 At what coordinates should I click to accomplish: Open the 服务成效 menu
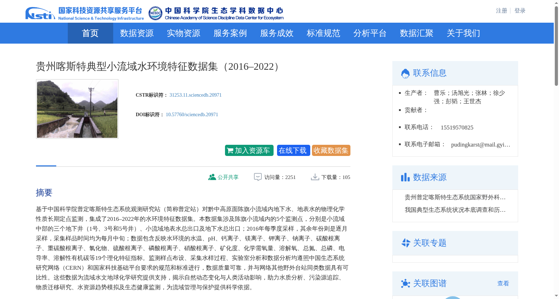[x=277, y=33]
